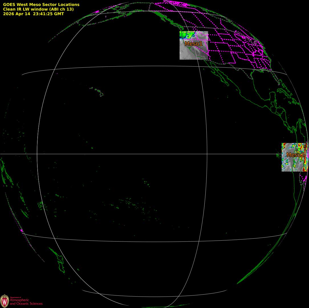Viewport: 309px width, 308px height.
Task: Click the Hawaiian Islands outline
Action: (97, 92)
